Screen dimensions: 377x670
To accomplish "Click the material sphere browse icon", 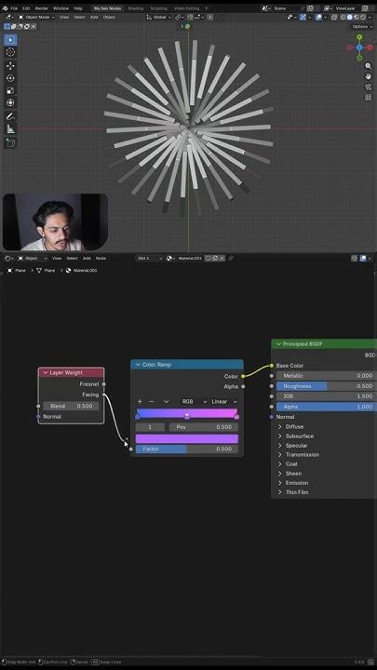I will [x=171, y=258].
